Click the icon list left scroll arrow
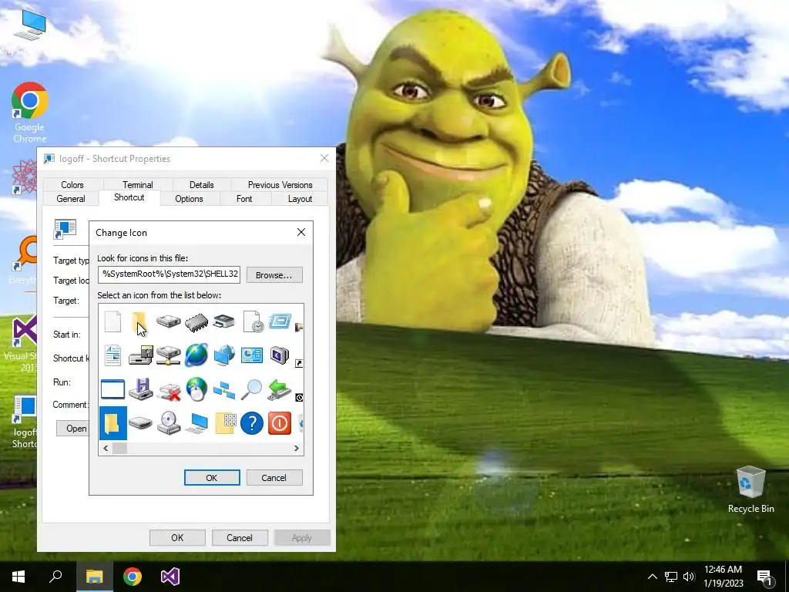 (106, 448)
